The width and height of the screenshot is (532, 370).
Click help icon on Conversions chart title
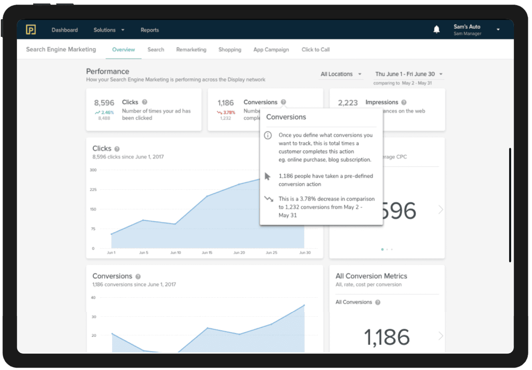click(138, 276)
